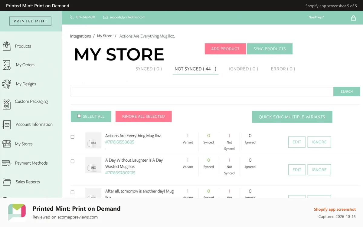Switch to the Not Synced ( 44 ) tab
This screenshot has height=227, width=363.
click(x=195, y=69)
